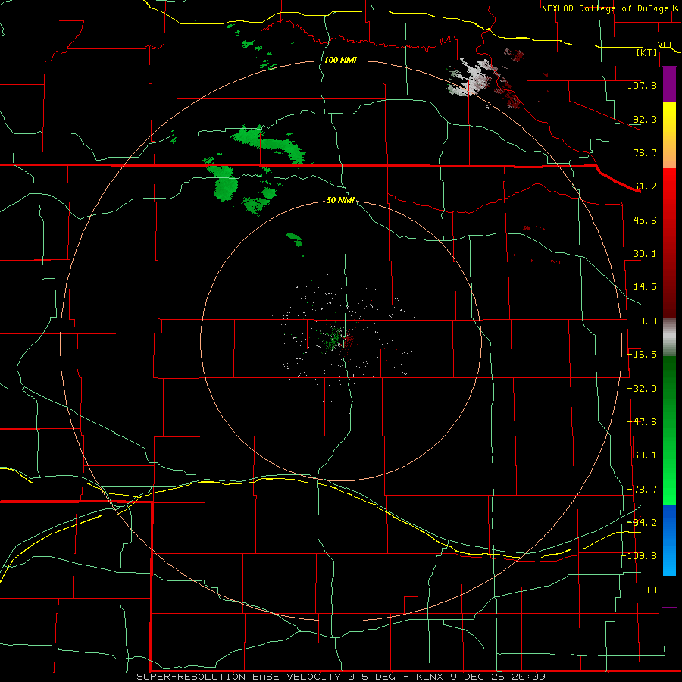
Task: Click the -32.0 velocity scale value
Action: [x=642, y=389]
